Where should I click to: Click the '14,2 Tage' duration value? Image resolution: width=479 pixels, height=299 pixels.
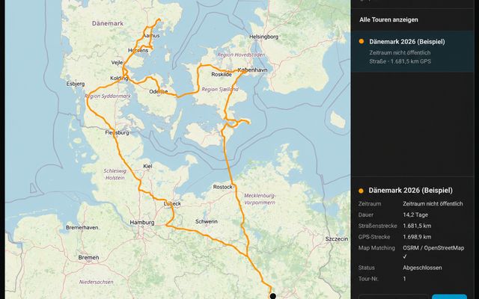point(415,215)
